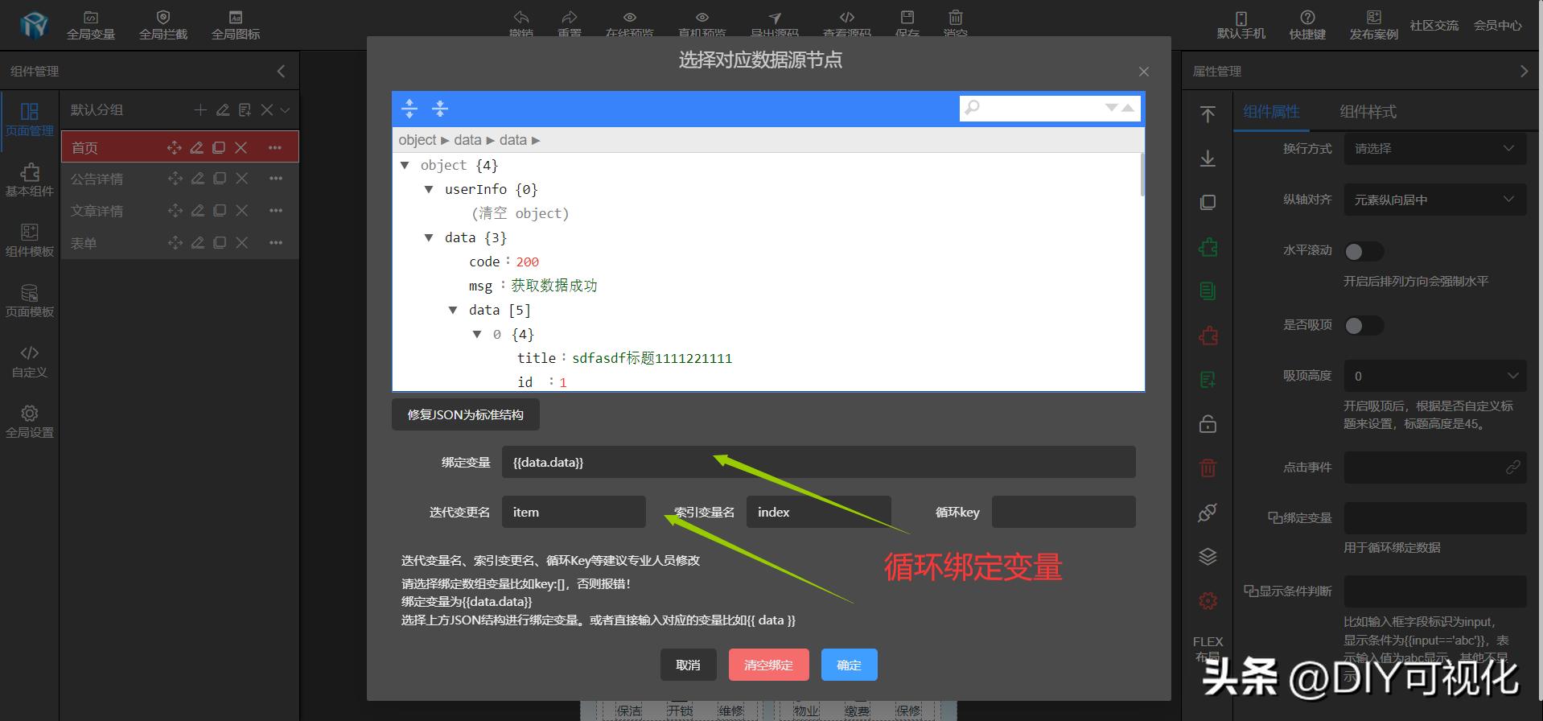
Task: Open 纵轴对齐 dropdown showing 元素纵向居中
Action: (x=1435, y=200)
